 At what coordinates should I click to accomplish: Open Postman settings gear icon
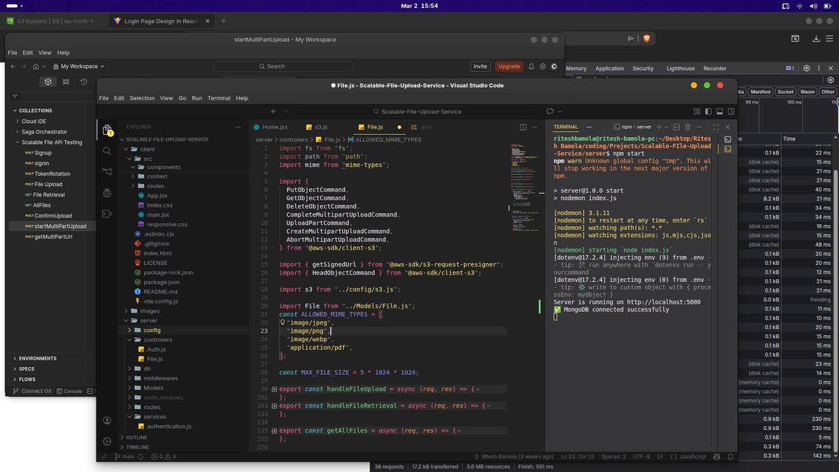point(543,66)
